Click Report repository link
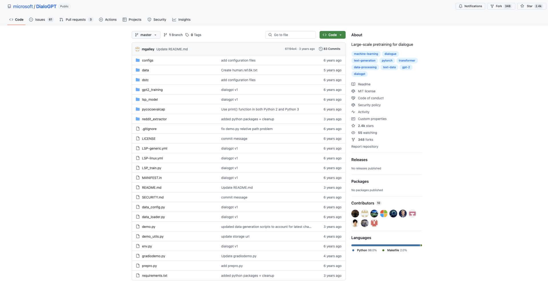 click(365, 147)
